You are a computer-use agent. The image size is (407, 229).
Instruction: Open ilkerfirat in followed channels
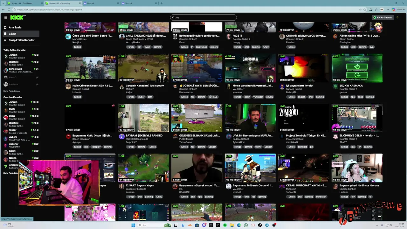21,63
